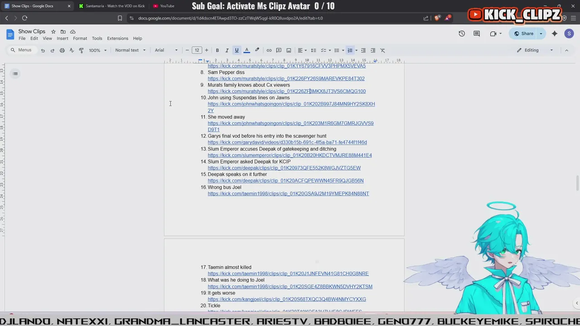Toggle bold formatting
Screen dimensions: 580x326
217,50
